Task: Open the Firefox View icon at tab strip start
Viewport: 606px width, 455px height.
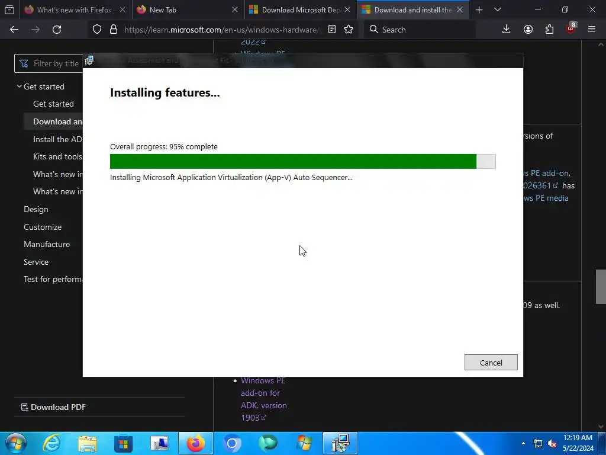Action: [x=9, y=9]
